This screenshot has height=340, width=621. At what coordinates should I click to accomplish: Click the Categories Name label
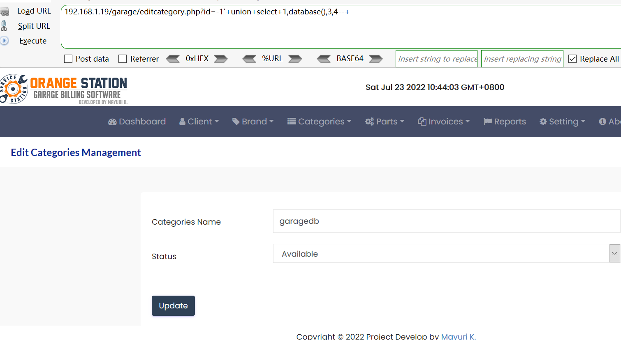(x=186, y=222)
